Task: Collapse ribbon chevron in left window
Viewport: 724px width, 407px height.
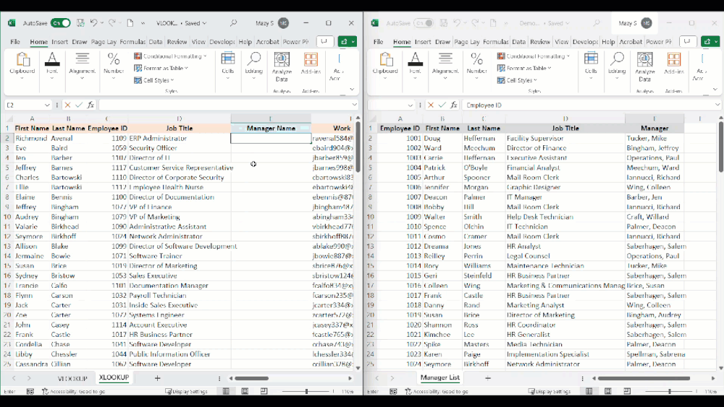Action: pyautogui.click(x=352, y=90)
